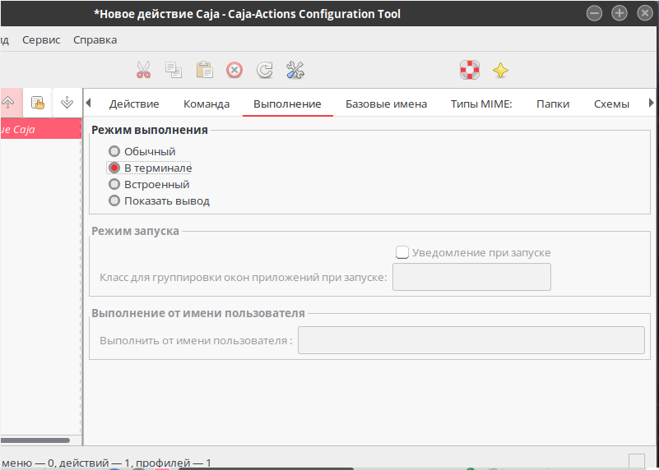The image size is (659, 470).
Task: Switch to the Папки tab
Action: pyautogui.click(x=553, y=104)
